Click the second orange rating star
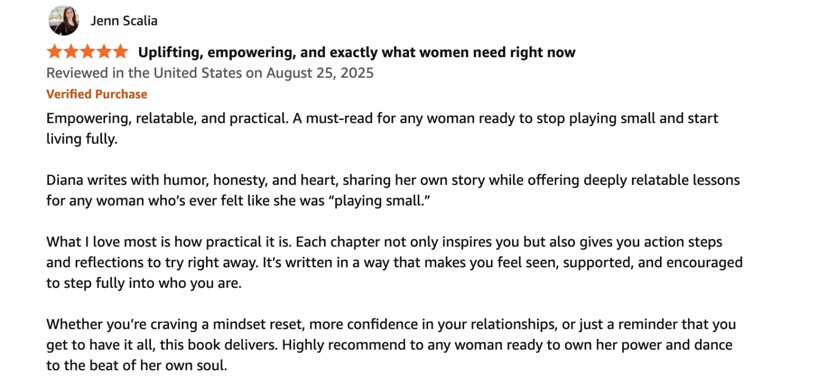The height and width of the screenshot is (379, 818). click(71, 52)
